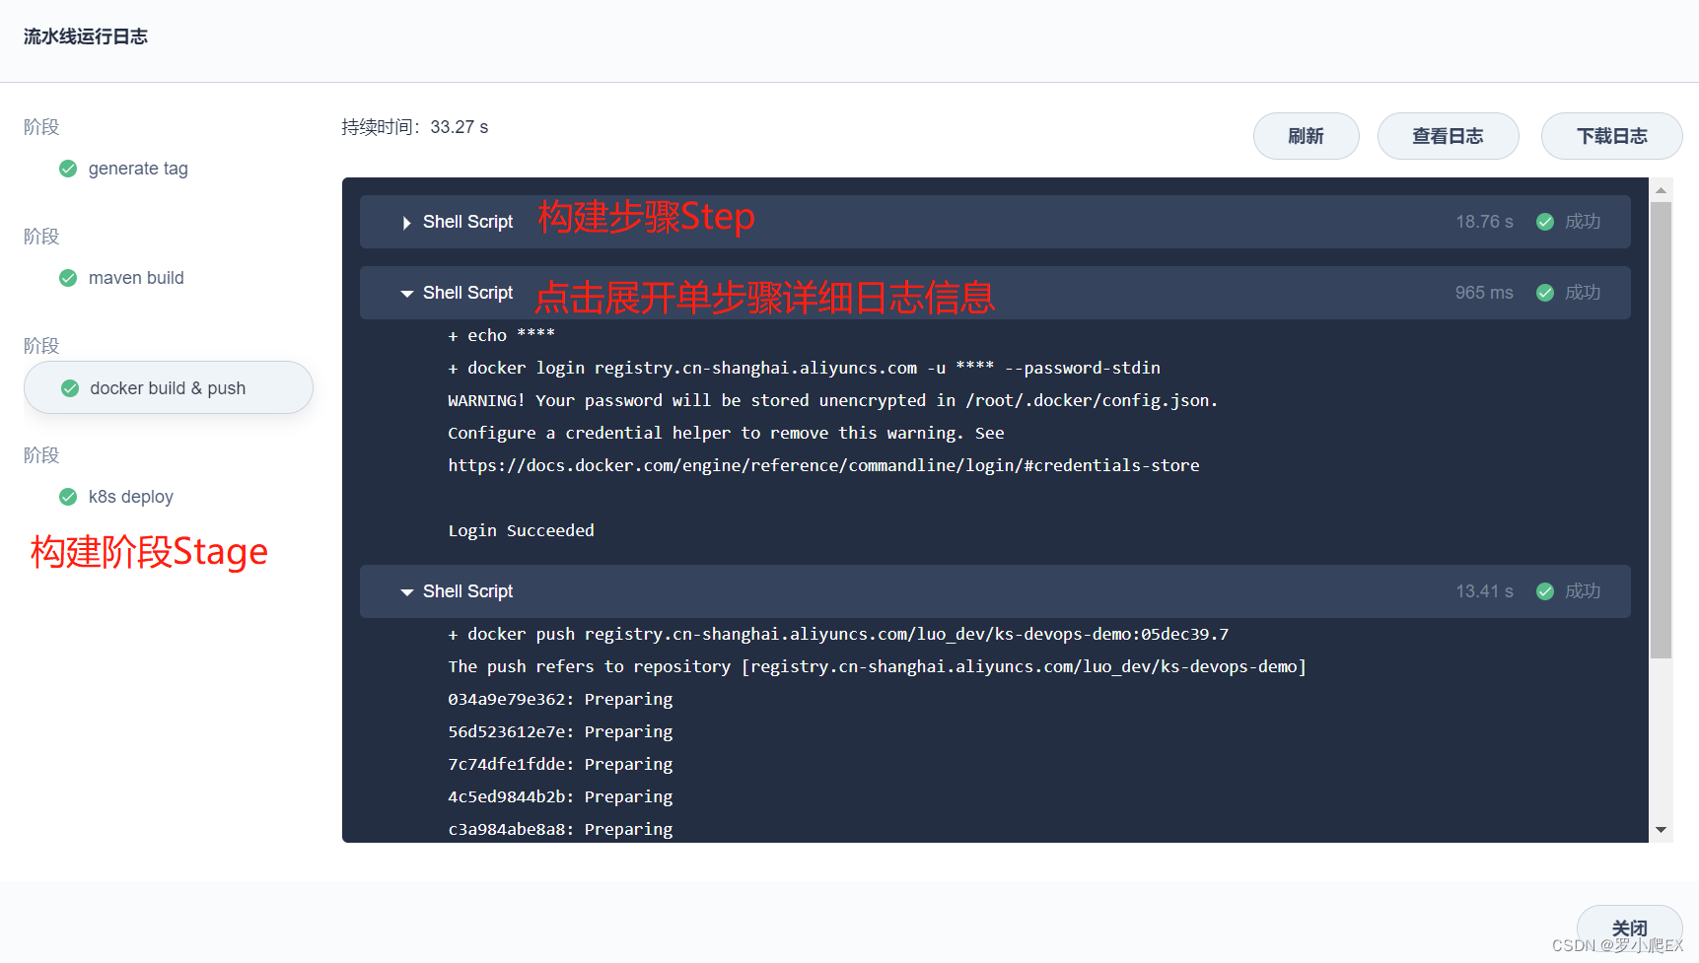This screenshot has height=963, width=1699.
Task: Open the docker credentials-store documentation link
Action: [823, 464]
